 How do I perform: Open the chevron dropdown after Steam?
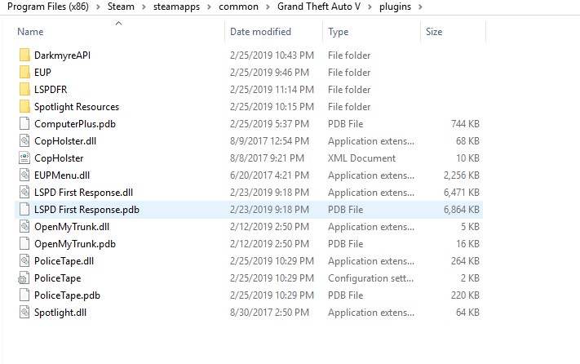(x=144, y=7)
